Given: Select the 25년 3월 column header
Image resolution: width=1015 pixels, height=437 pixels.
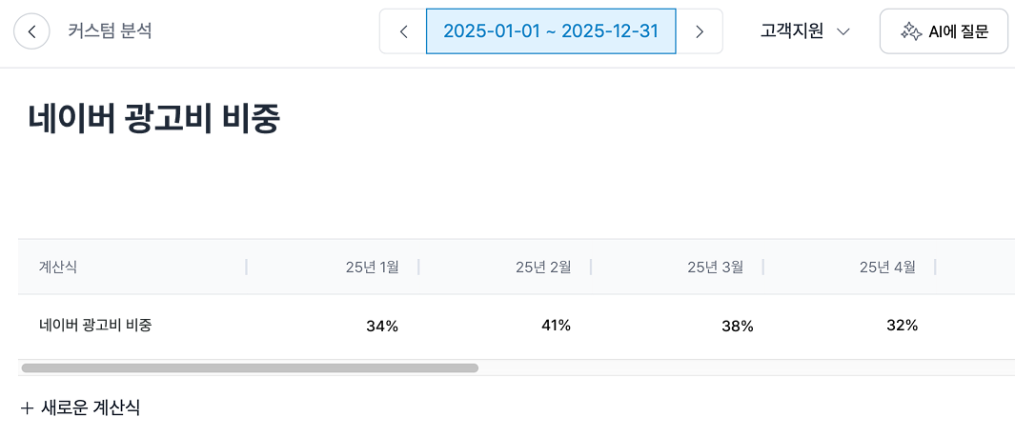Looking at the screenshot, I should 715,267.
